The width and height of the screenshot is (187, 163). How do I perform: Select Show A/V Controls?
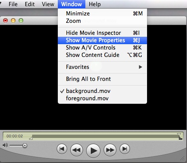[x=102, y=48]
